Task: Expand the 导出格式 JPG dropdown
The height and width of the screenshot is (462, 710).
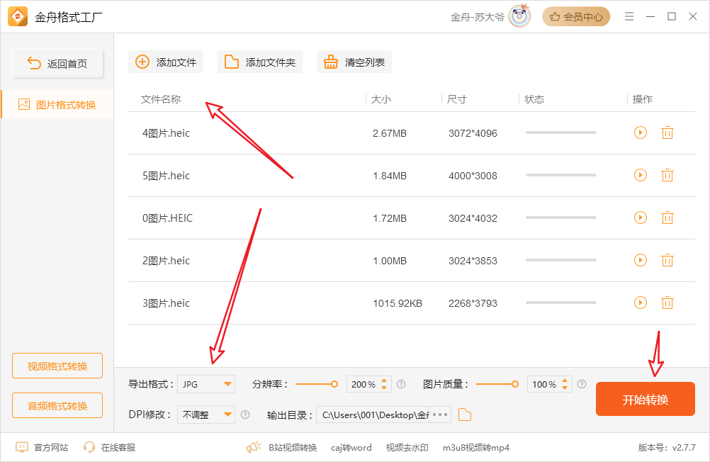Action: [x=206, y=384]
